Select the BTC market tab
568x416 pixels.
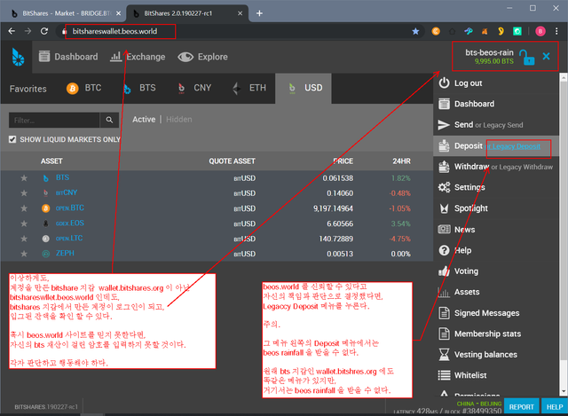(84, 88)
